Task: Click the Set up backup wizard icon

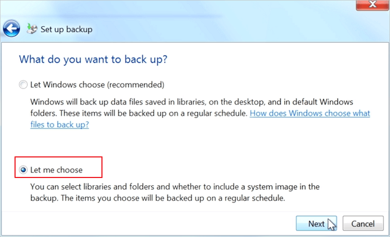Action: point(32,29)
